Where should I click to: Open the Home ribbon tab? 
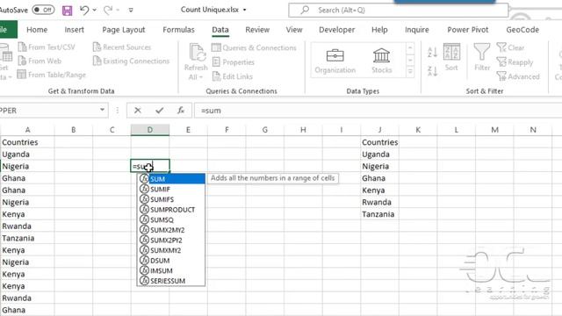[x=37, y=30]
